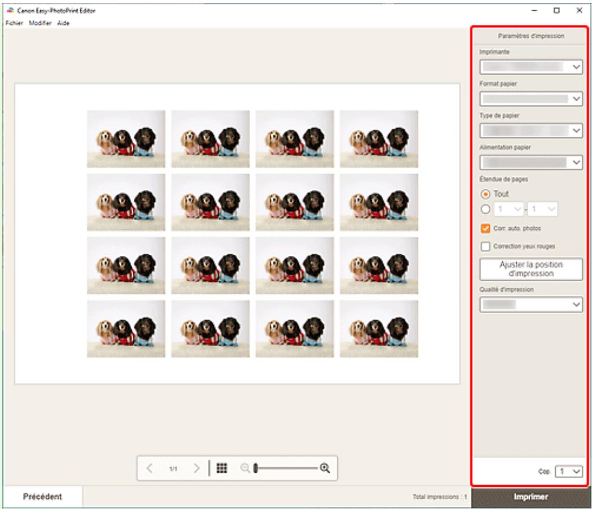
Task: Minimize the application window
Action: [x=534, y=11]
